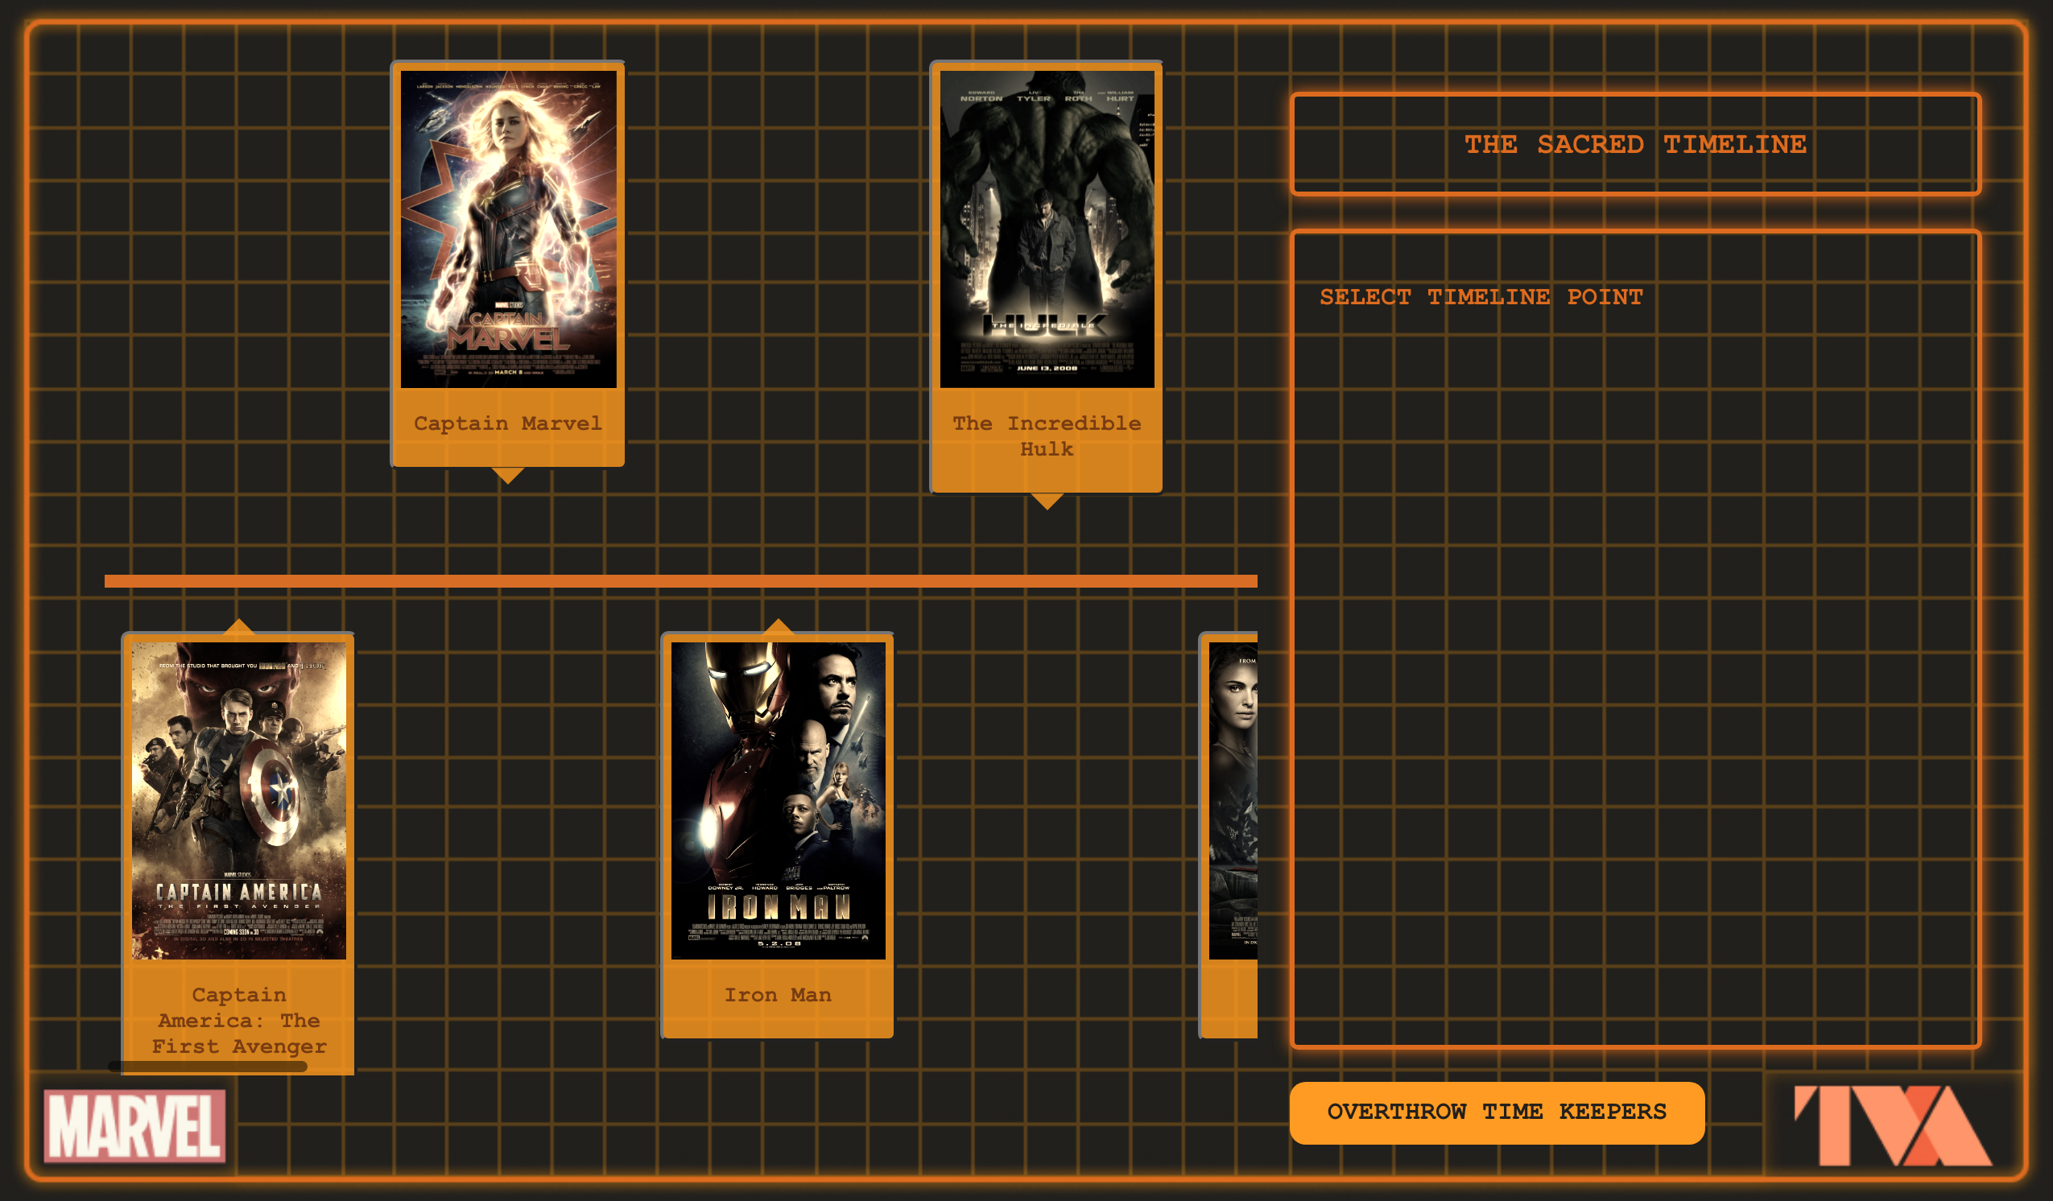The height and width of the screenshot is (1201, 2053).
Task: Open the Captain Marvel poster
Action: [508, 229]
